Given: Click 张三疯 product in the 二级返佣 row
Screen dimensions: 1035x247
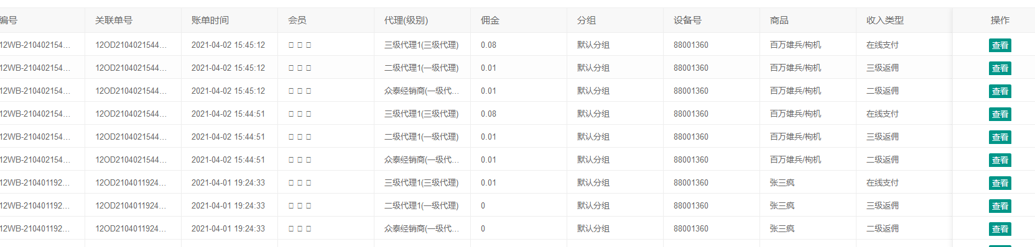Looking at the screenshot, I should (x=782, y=229).
